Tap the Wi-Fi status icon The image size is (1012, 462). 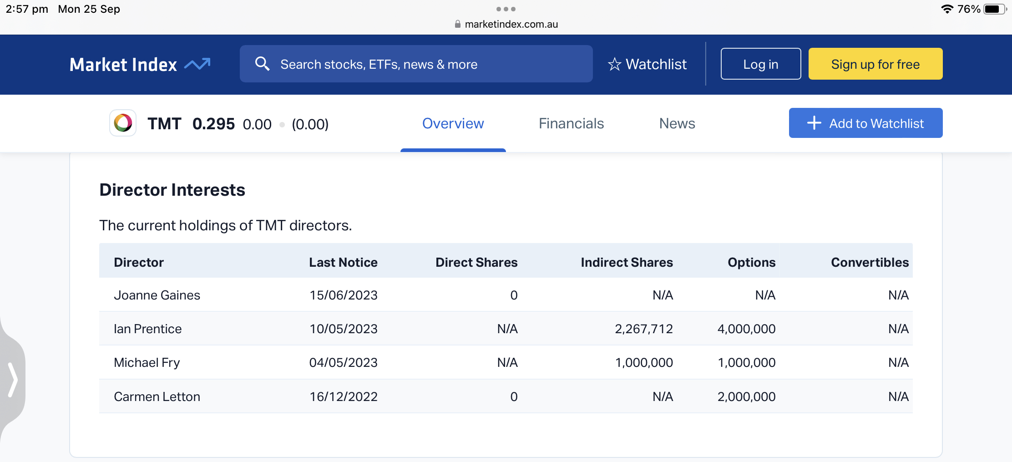[947, 9]
